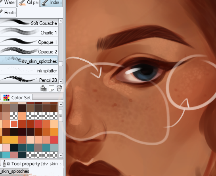The width and height of the screenshot is (216, 176).
Task: Click the brush list scroll up arrow
Action: point(61,21)
